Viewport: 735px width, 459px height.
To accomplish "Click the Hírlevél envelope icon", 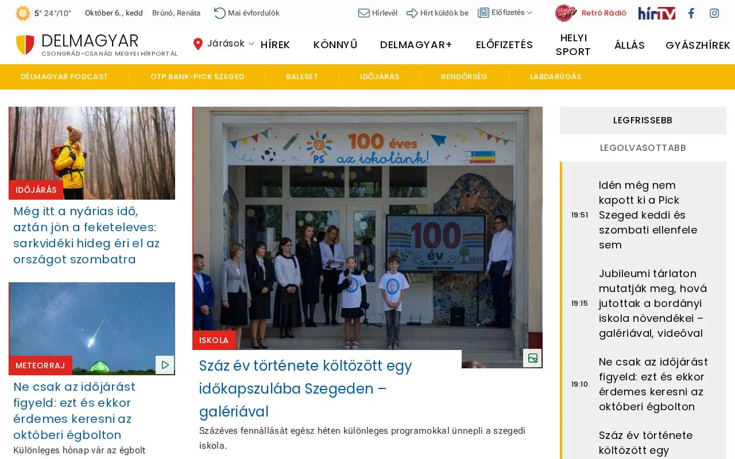I will pos(364,13).
